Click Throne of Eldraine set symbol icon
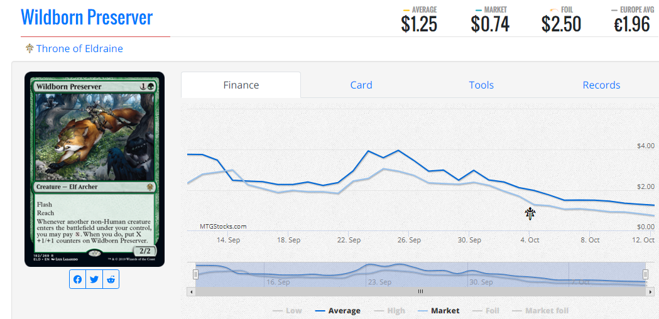Image resolution: width=659 pixels, height=319 pixels. (x=30, y=48)
